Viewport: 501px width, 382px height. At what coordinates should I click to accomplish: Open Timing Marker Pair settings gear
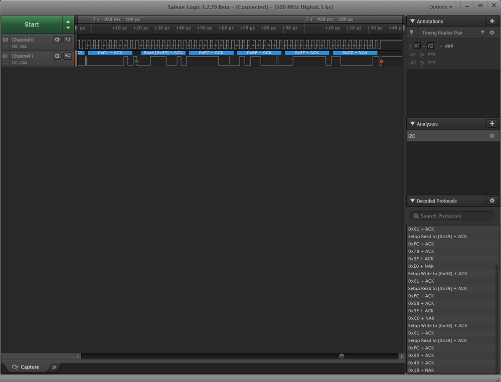[x=492, y=33]
